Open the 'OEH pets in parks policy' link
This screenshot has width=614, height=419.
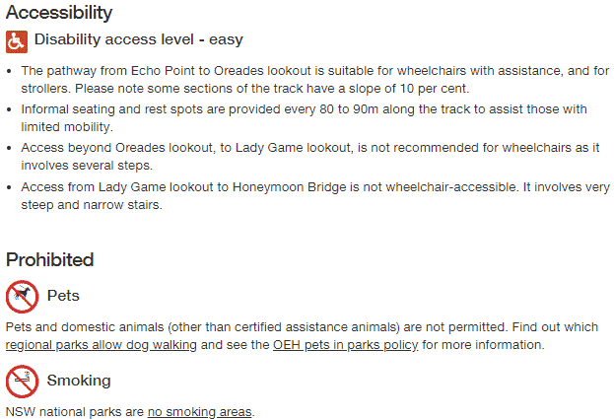(345, 345)
